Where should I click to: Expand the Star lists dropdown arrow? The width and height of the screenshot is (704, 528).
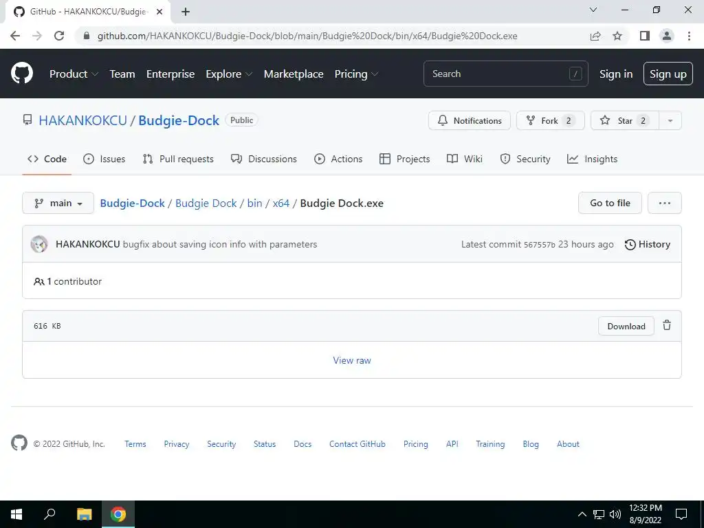tap(670, 120)
